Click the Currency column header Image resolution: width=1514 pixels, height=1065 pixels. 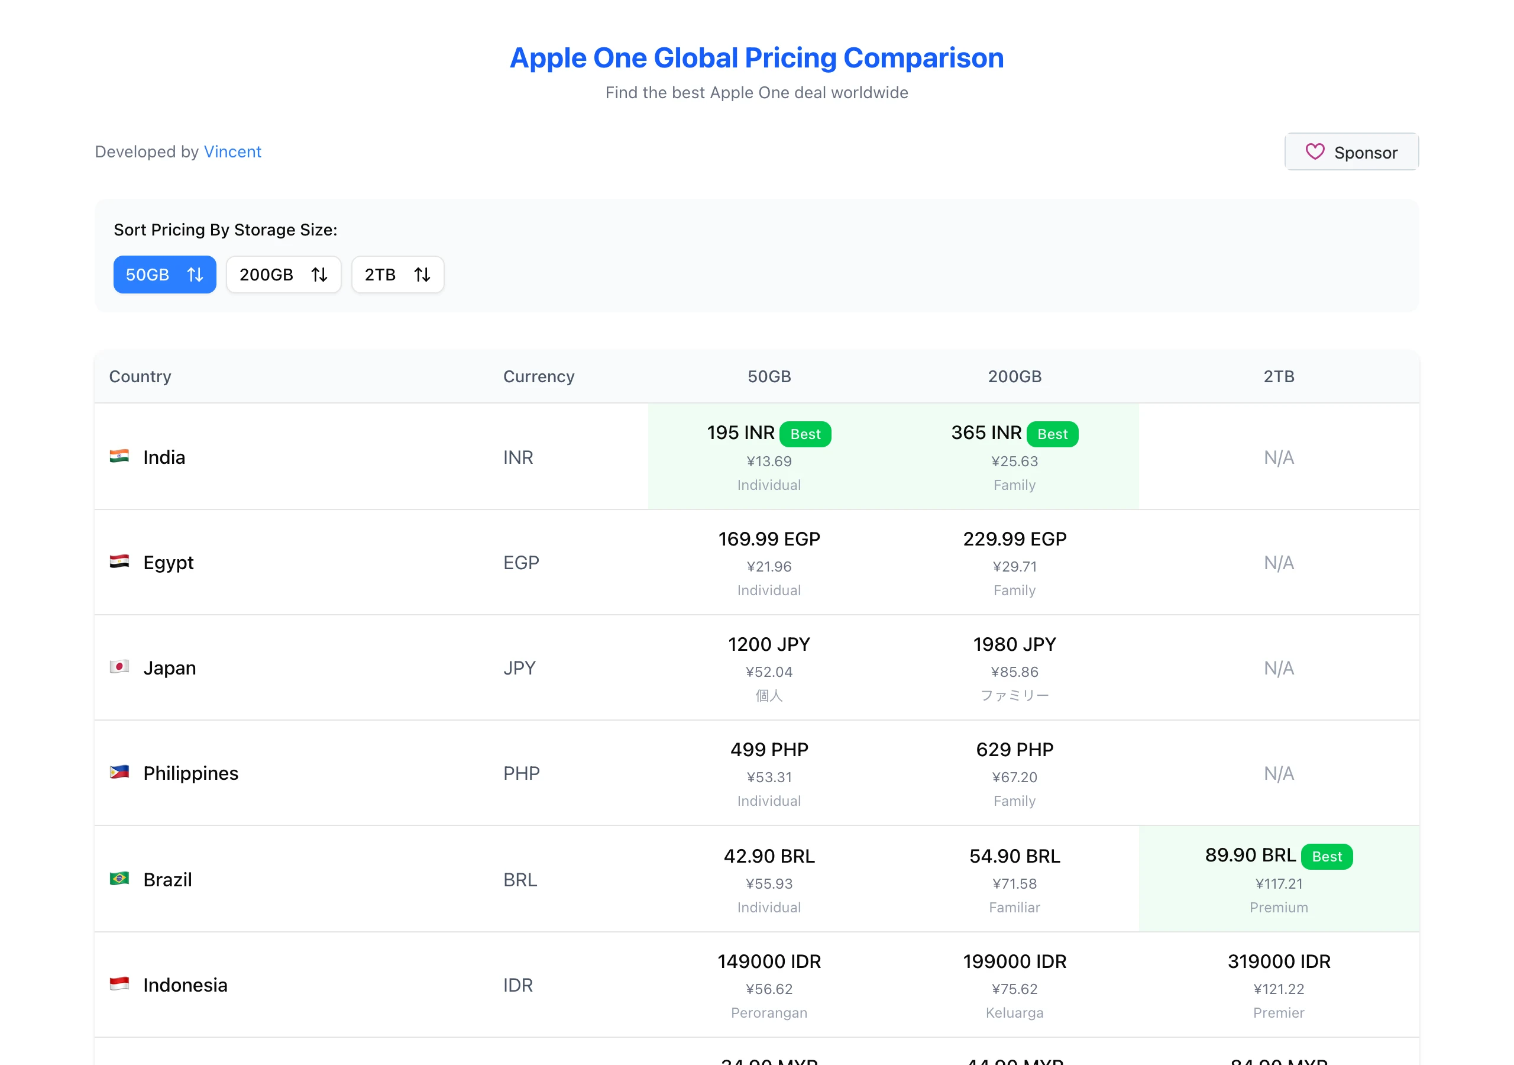(x=539, y=376)
